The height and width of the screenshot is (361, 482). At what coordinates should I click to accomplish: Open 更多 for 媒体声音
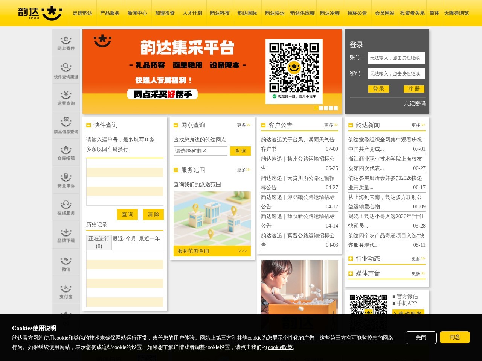click(x=418, y=273)
